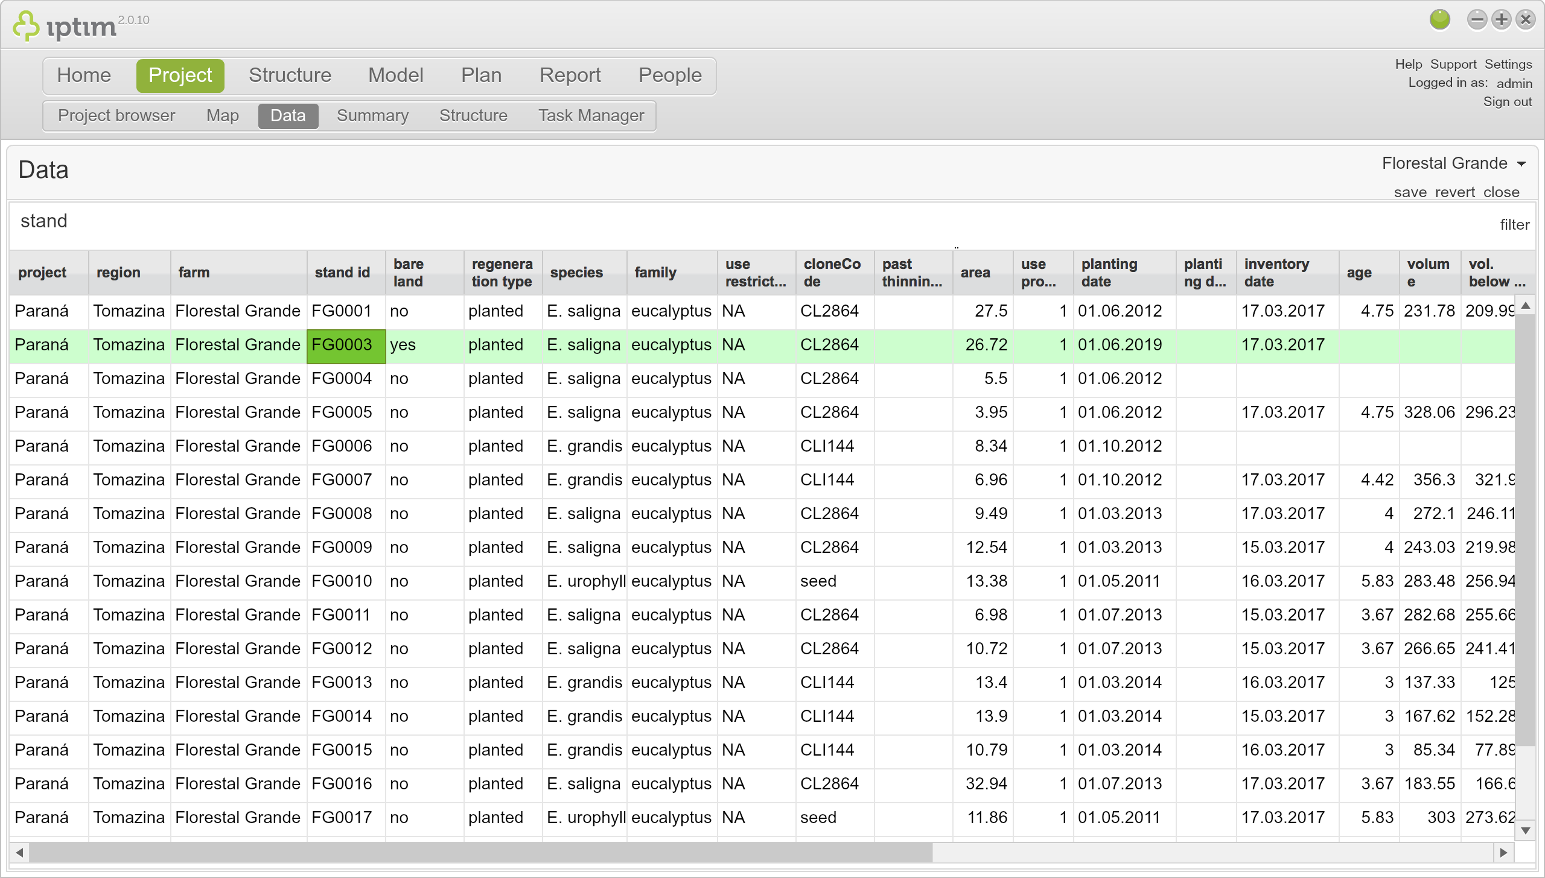Open the Settings link
The height and width of the screenshot is (878, 1545).
click(1508, 64)
